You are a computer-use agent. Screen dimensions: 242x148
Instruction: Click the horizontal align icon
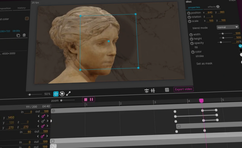pos(146,91)
